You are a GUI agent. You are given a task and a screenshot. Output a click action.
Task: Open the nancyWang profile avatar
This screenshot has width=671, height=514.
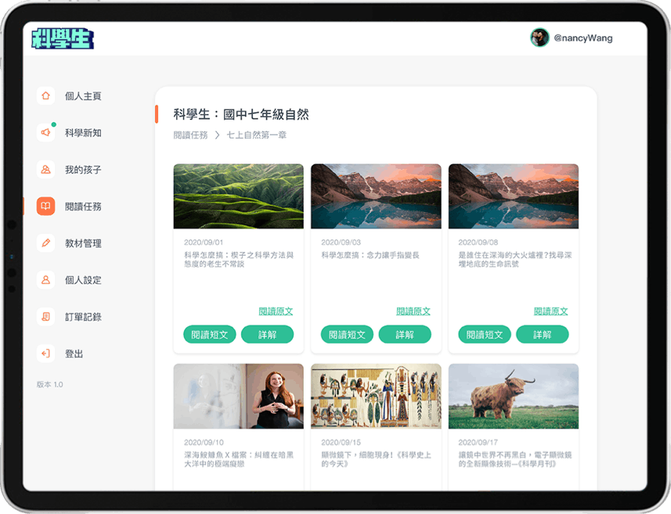pos(539,38)
